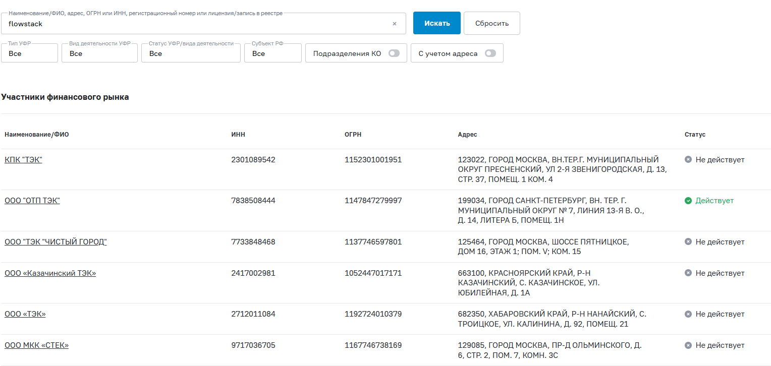This screenshot has height=366, width=771.
Task: Open the Тип УФР dropdown
Action: pyautogui.click(x=29, y=53)
